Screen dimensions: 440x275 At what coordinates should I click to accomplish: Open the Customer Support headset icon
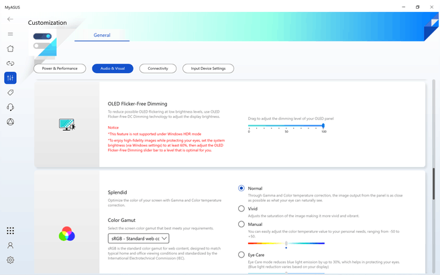pyautogui.click(x=10, y=107)
